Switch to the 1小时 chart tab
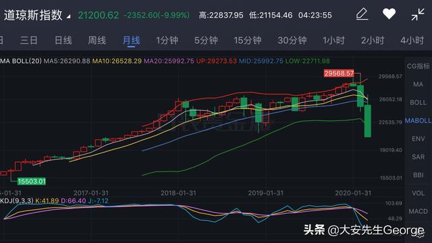The width and height of the screenshot is (432, 243). [x=333, y=40]
